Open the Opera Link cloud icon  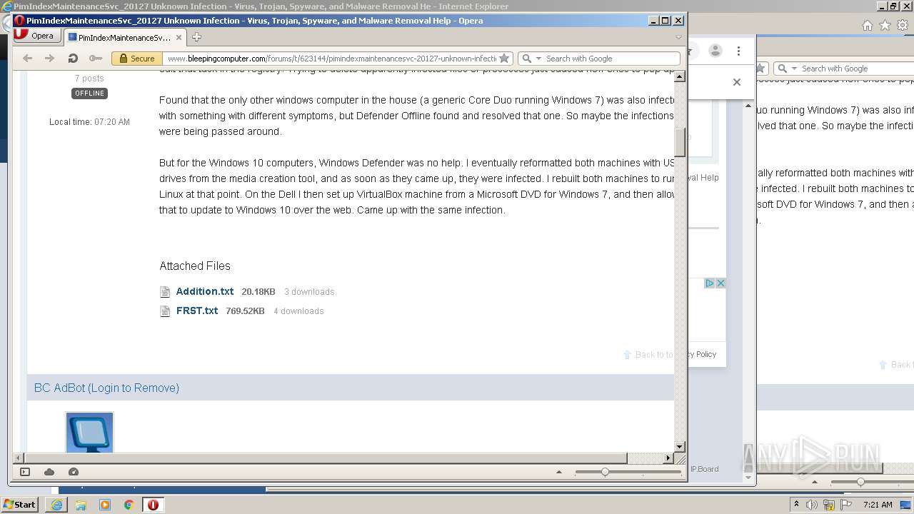coord(49,472)
